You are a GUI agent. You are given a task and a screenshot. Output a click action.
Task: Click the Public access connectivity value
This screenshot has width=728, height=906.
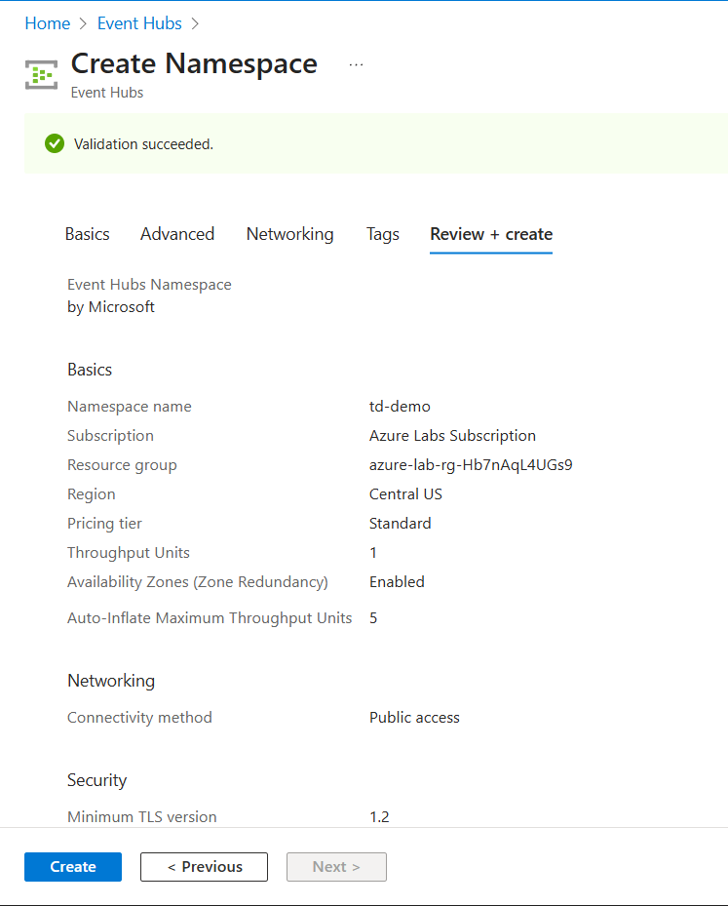[414, 718]
